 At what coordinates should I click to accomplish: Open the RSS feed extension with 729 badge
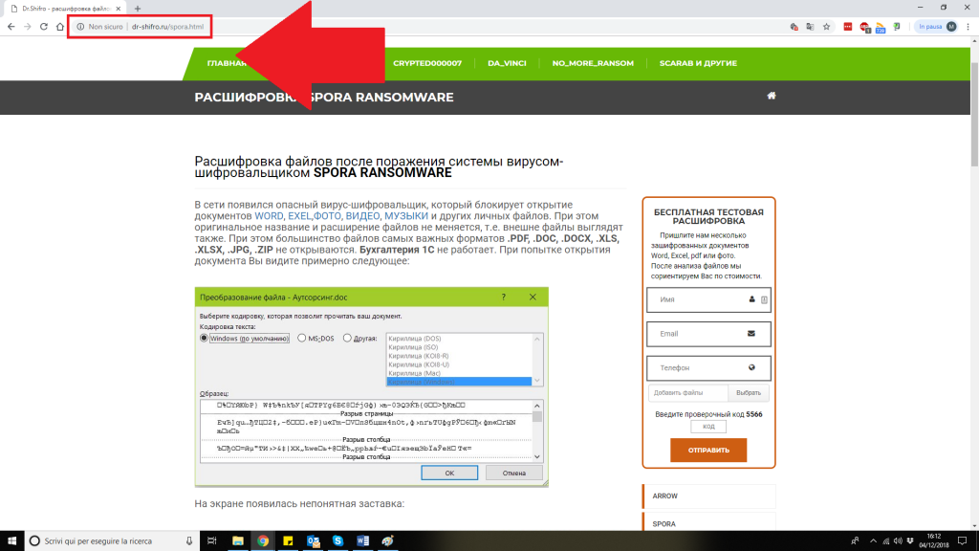[881, 28]
